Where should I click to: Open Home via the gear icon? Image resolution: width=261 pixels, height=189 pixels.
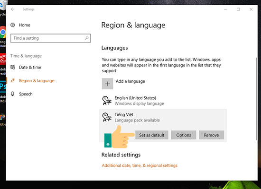(x=13, y=25)
